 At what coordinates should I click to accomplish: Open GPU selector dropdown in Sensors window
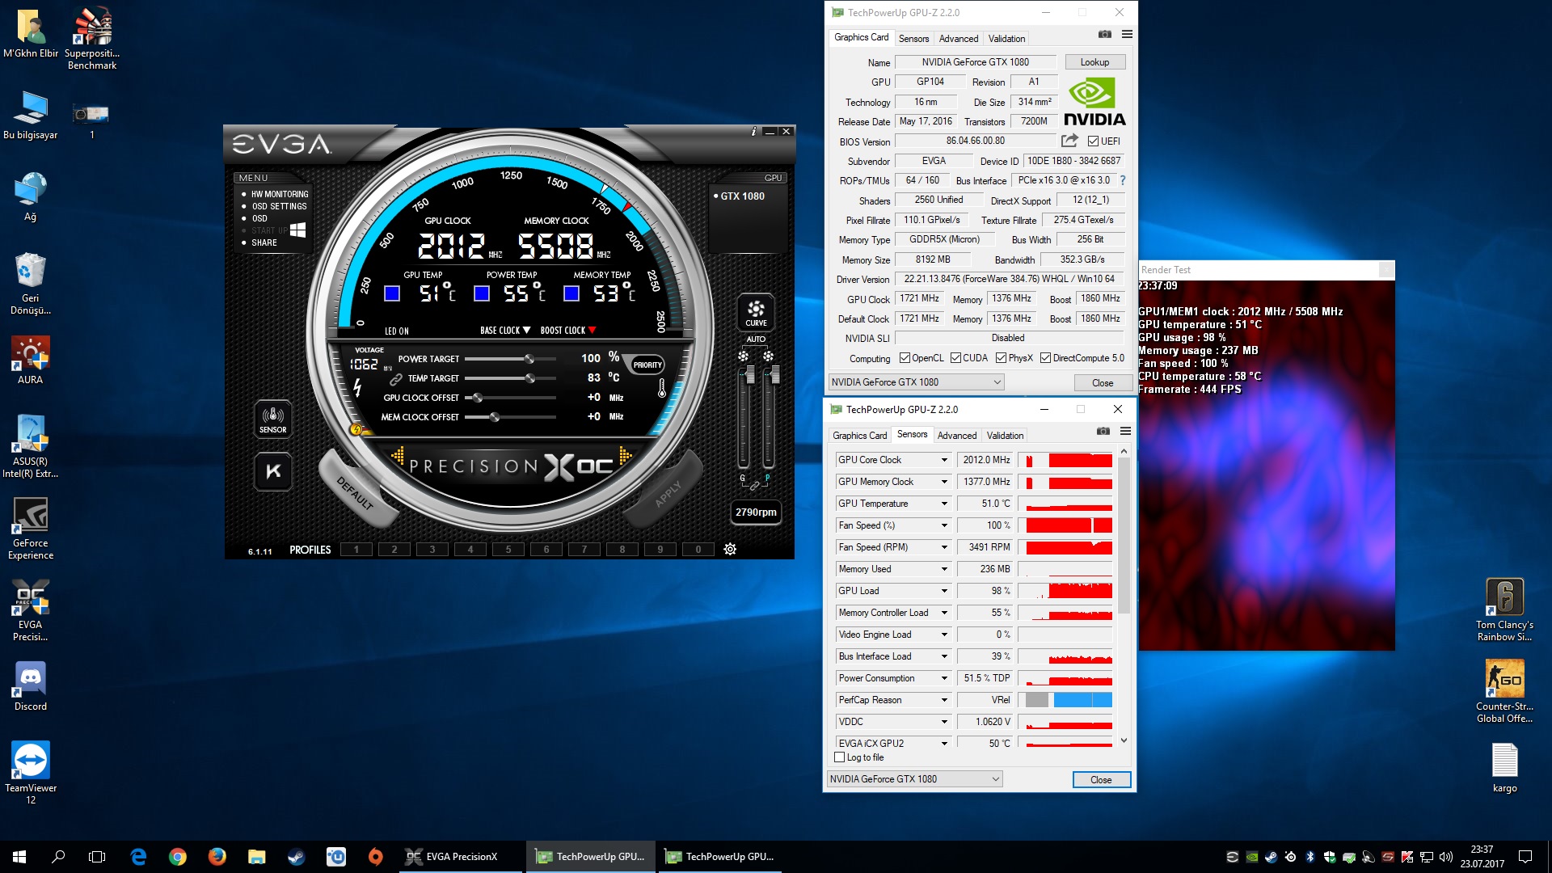click(914, 779)
